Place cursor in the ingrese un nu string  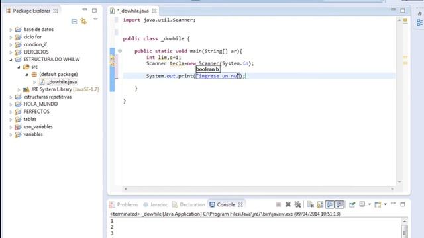(218, 76)
